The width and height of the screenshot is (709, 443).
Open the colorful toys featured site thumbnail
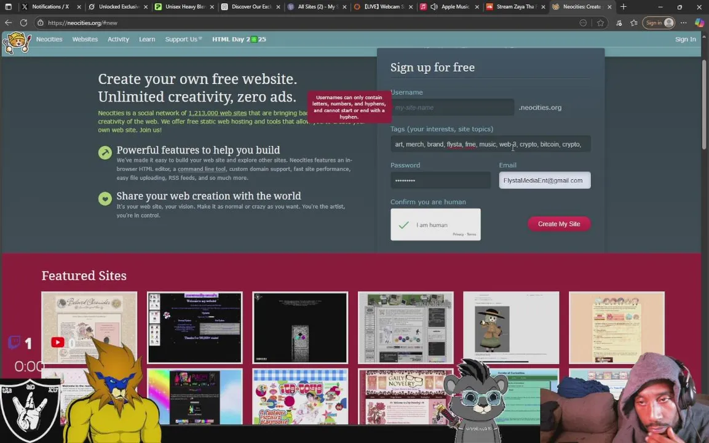300,396
